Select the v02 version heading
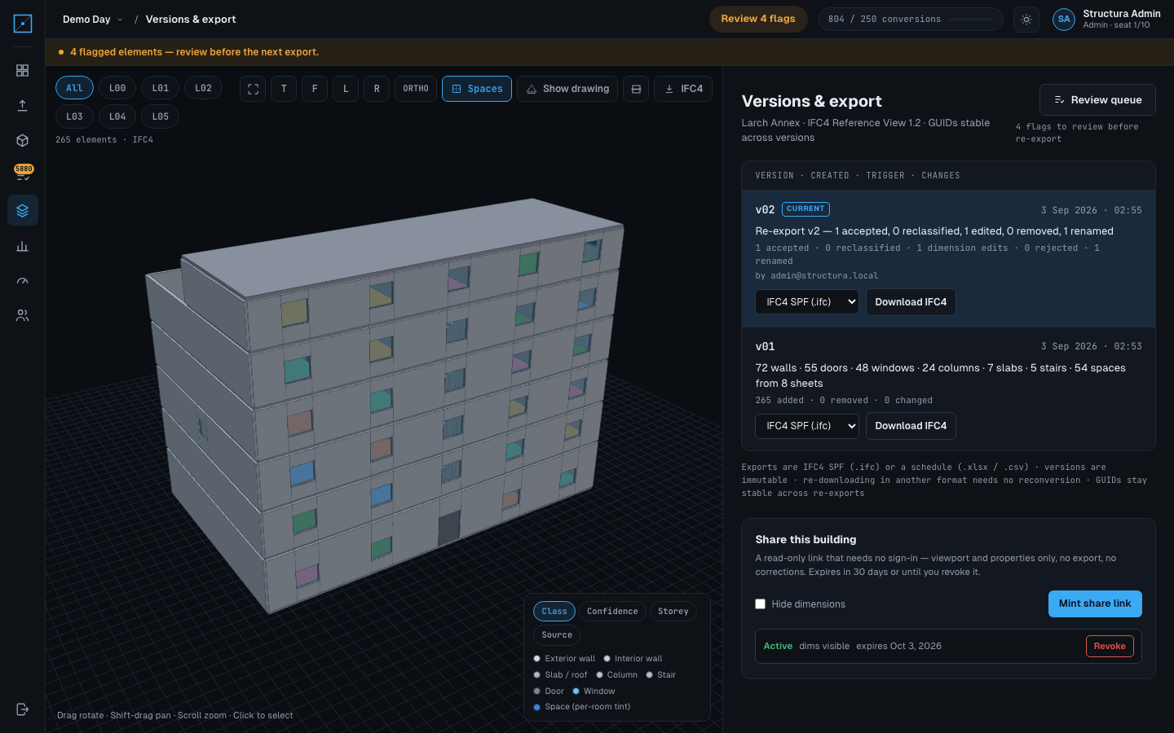This screenshot has height=733, width=1174. tap(765, 209)
